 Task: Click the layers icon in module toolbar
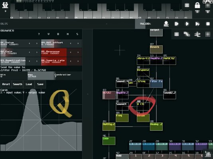click(x=187, y=34)
